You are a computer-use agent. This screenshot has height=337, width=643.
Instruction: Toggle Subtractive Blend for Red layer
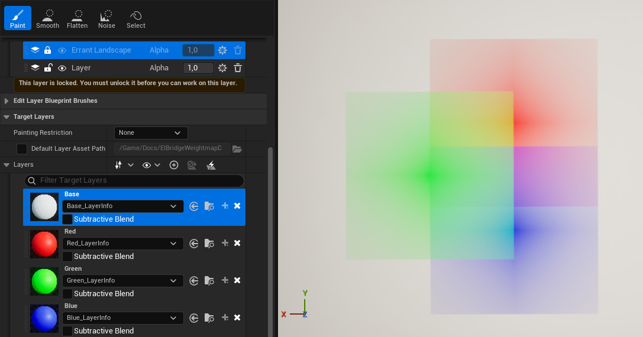click(x=67, y=257)
